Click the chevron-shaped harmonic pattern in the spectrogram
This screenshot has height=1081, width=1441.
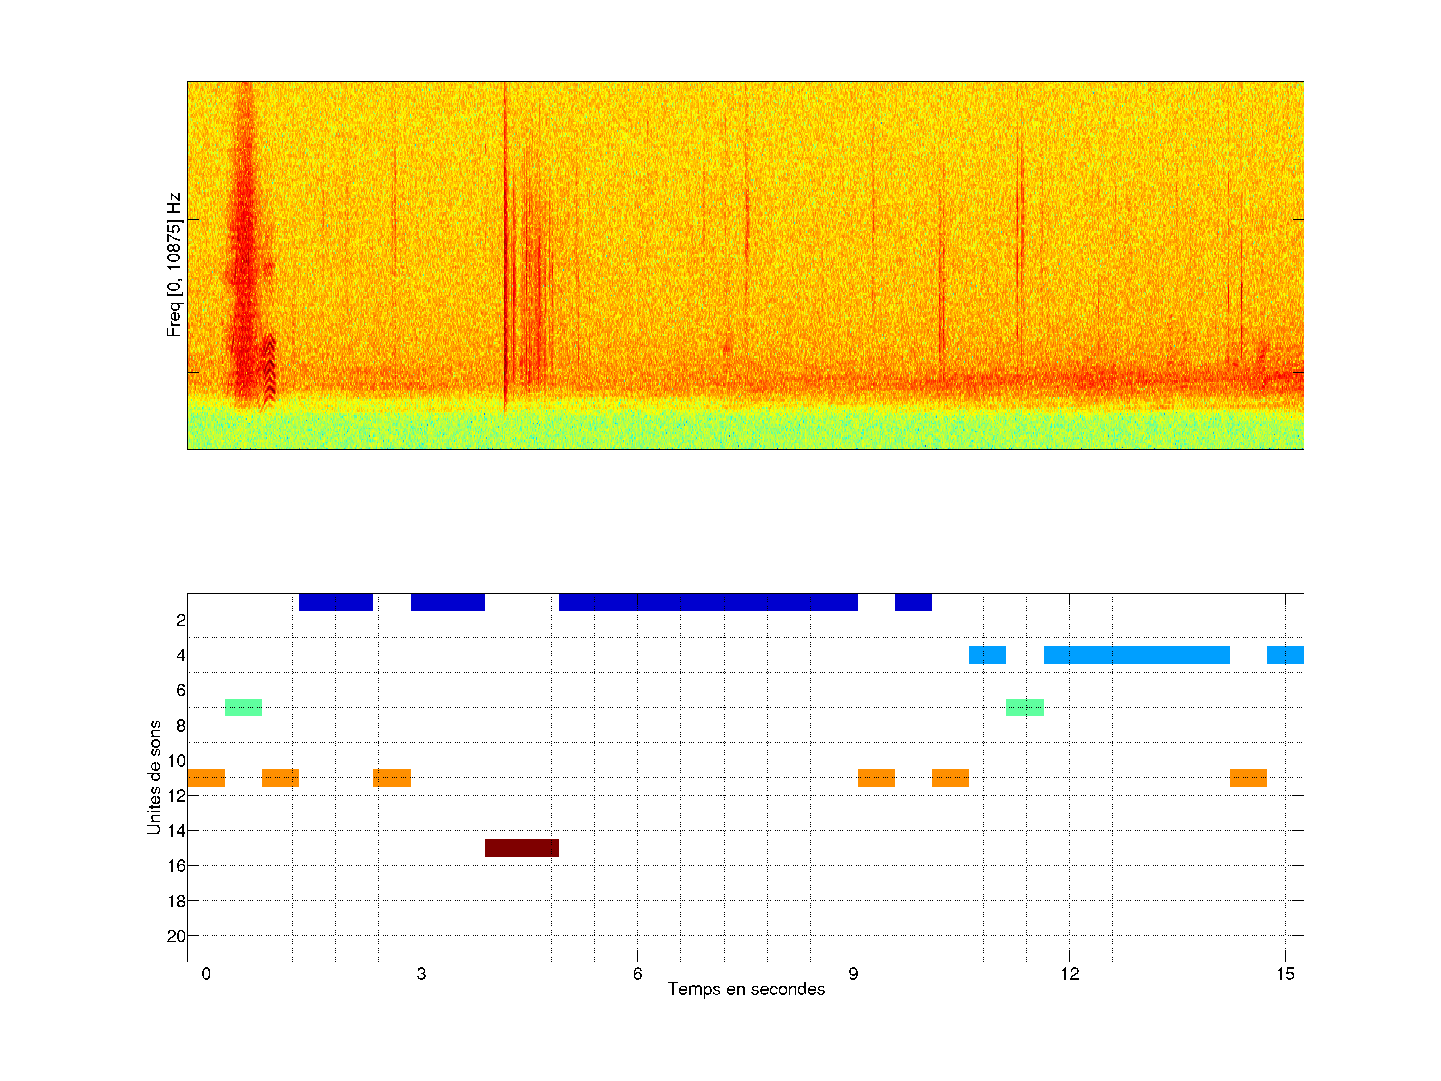pyautogui.click(x=269, y=368)
